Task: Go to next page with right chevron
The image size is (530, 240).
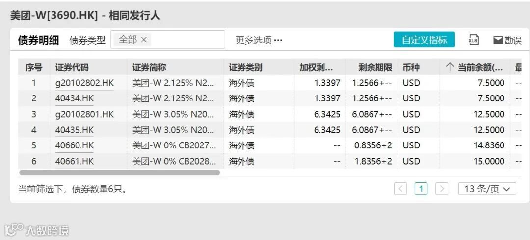Action: click(x=442, y=189)
